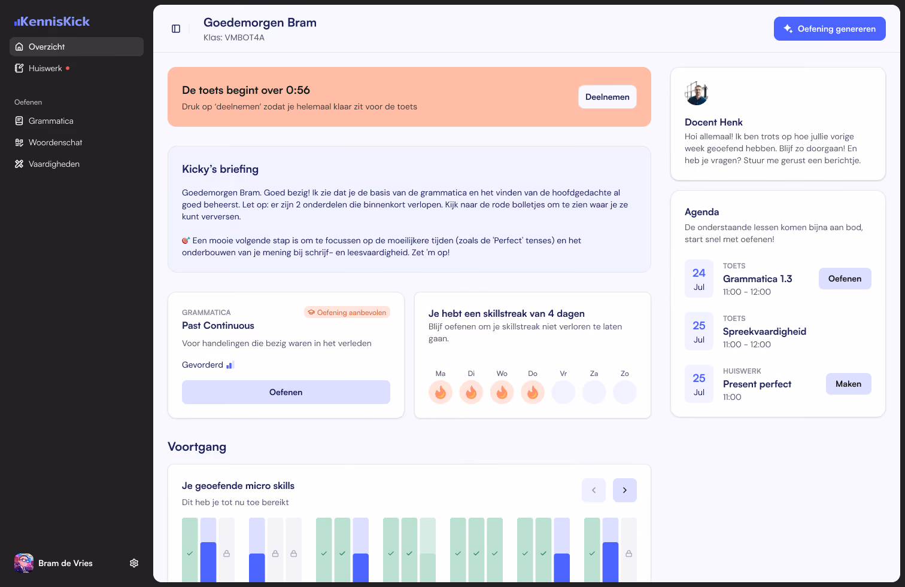905x587 pixels.
Task: Click the Present perfect agenda title
Action: [757, 384]
